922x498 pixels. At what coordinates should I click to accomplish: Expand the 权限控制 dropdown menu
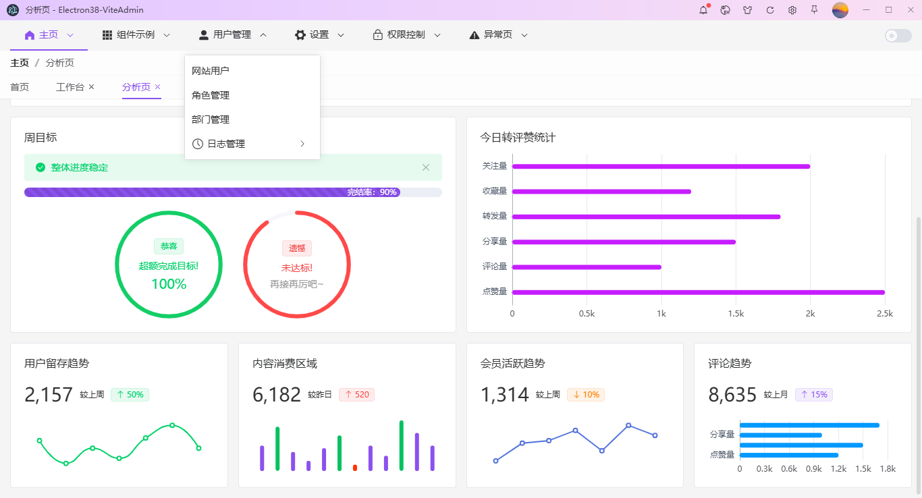pyautogui.click(x=406, y=35)
